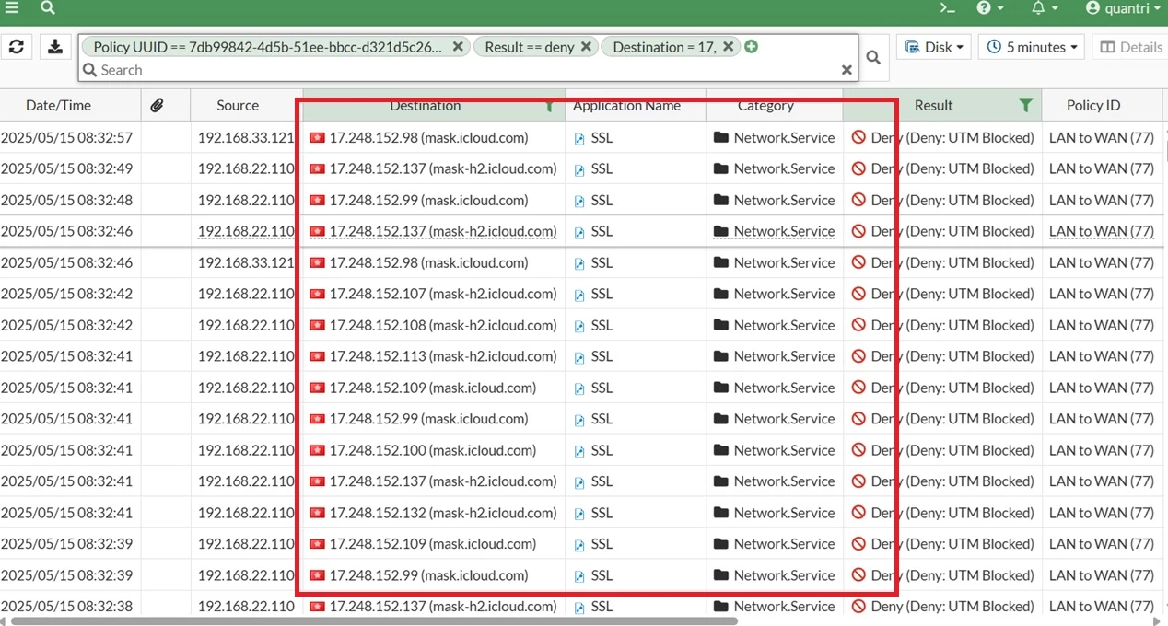Refresh the log list
Screen dimensions: 1168x626
[x=17, y=47]
